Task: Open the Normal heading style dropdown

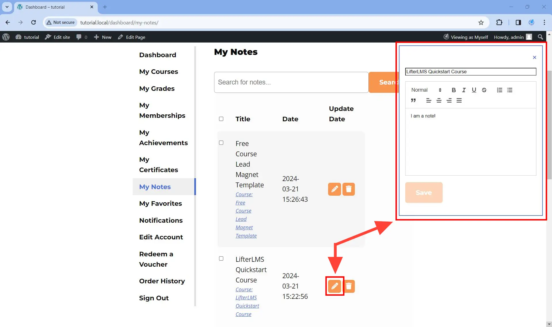Action: [x=426, y=90]
